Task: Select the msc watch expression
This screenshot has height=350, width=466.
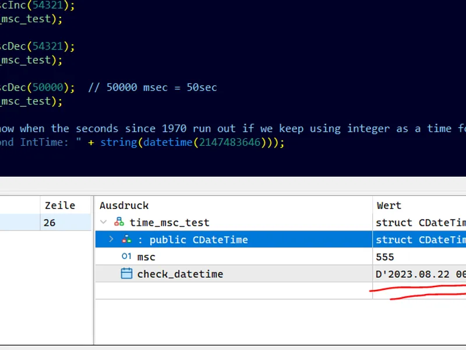Action: pos(146,257)
